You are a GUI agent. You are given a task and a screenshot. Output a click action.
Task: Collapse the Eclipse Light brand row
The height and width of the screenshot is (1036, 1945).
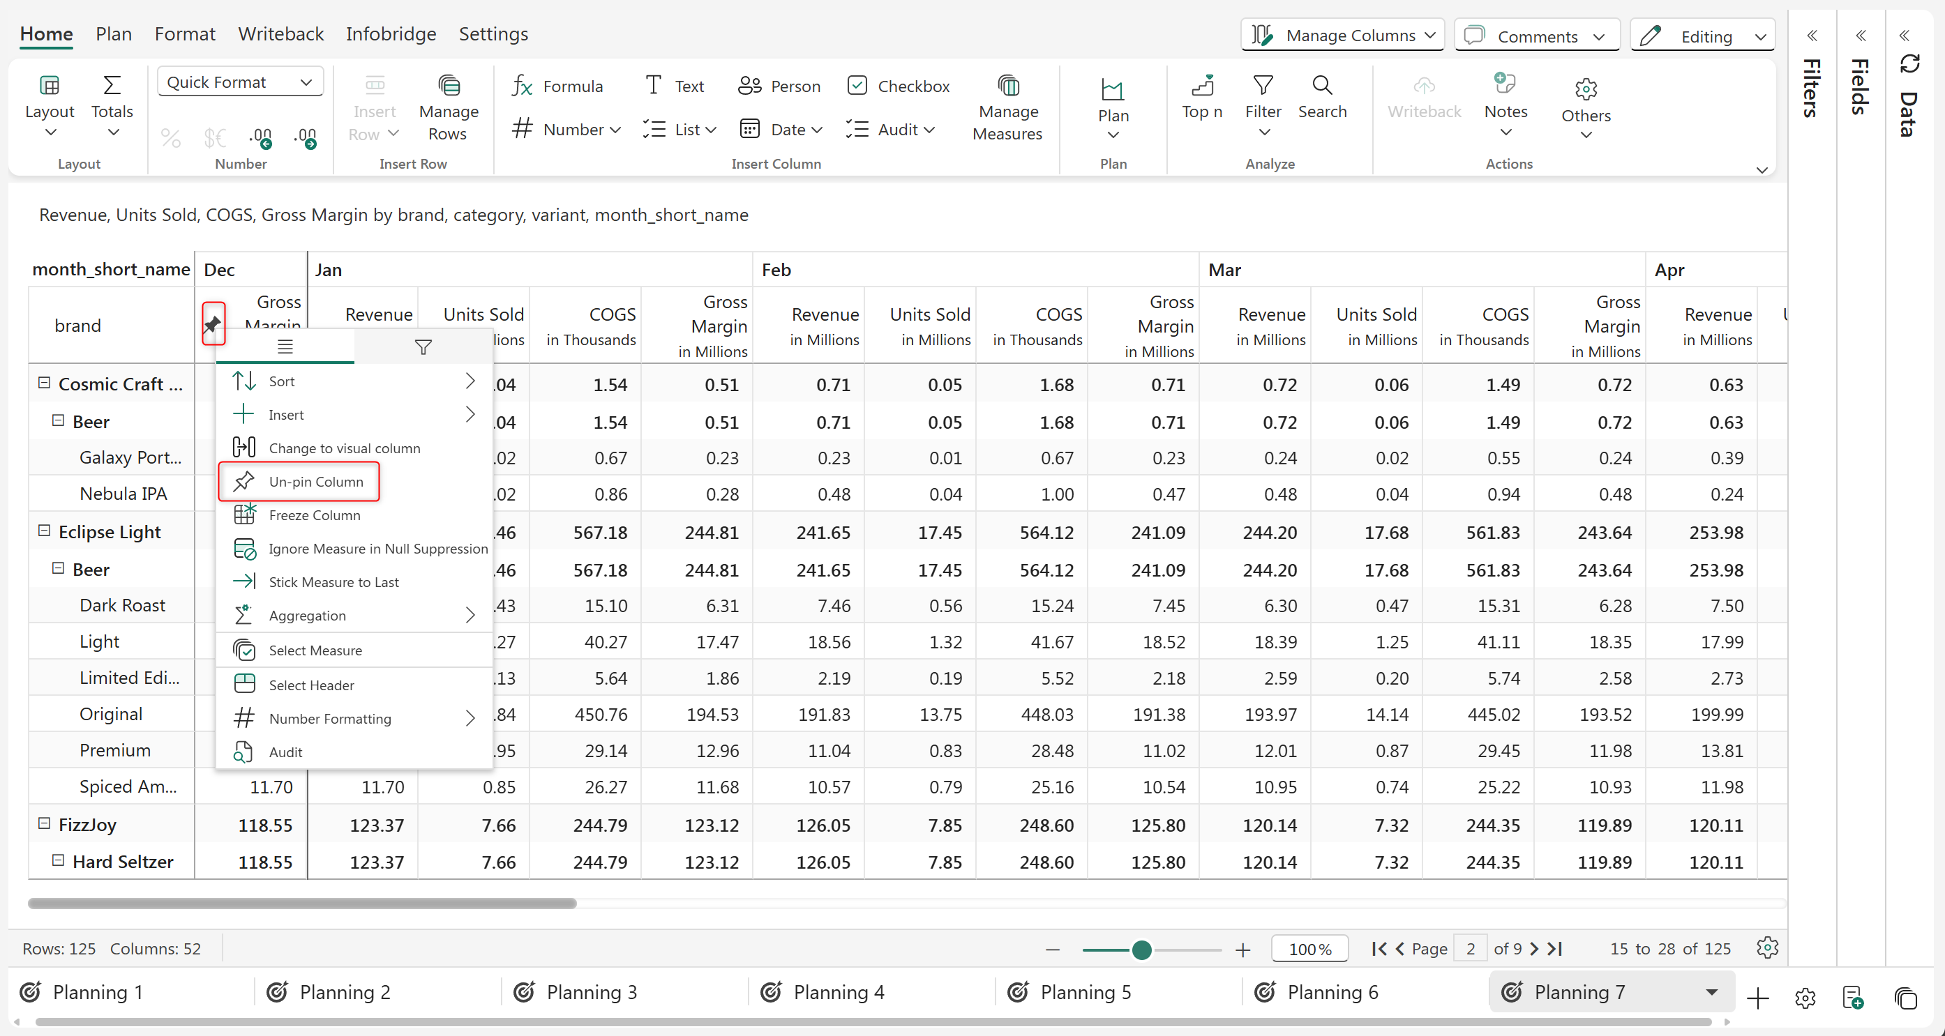click(x=45, y=531)
